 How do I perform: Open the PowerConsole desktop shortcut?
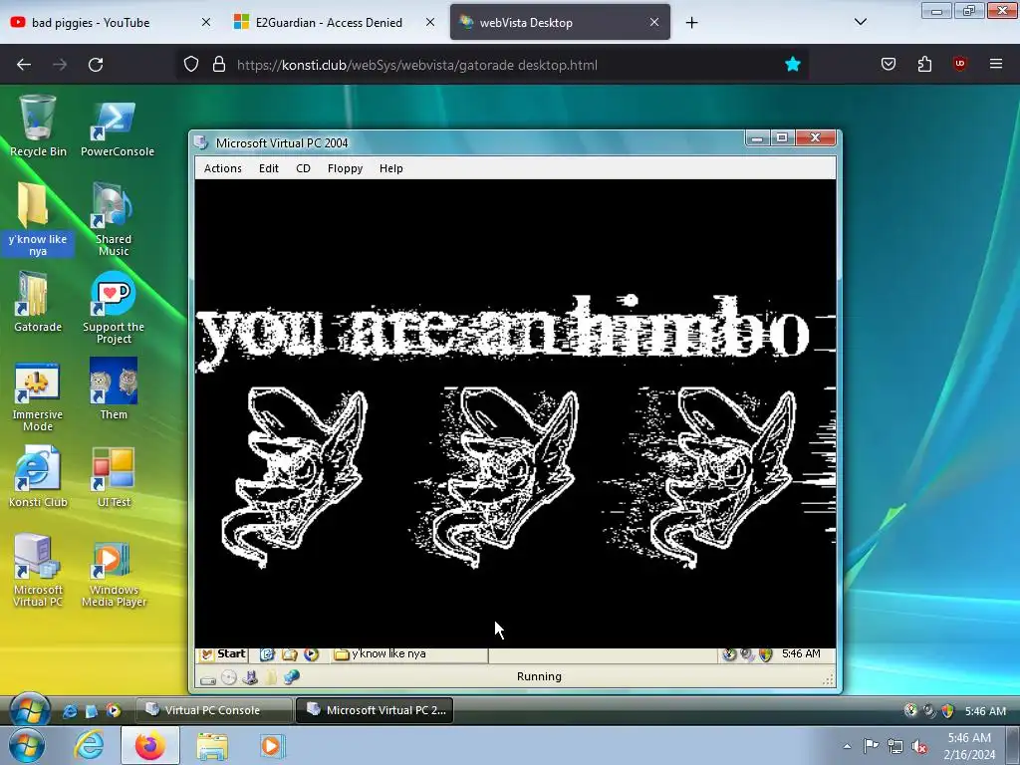pyautogui.click(x=118, y=128)
